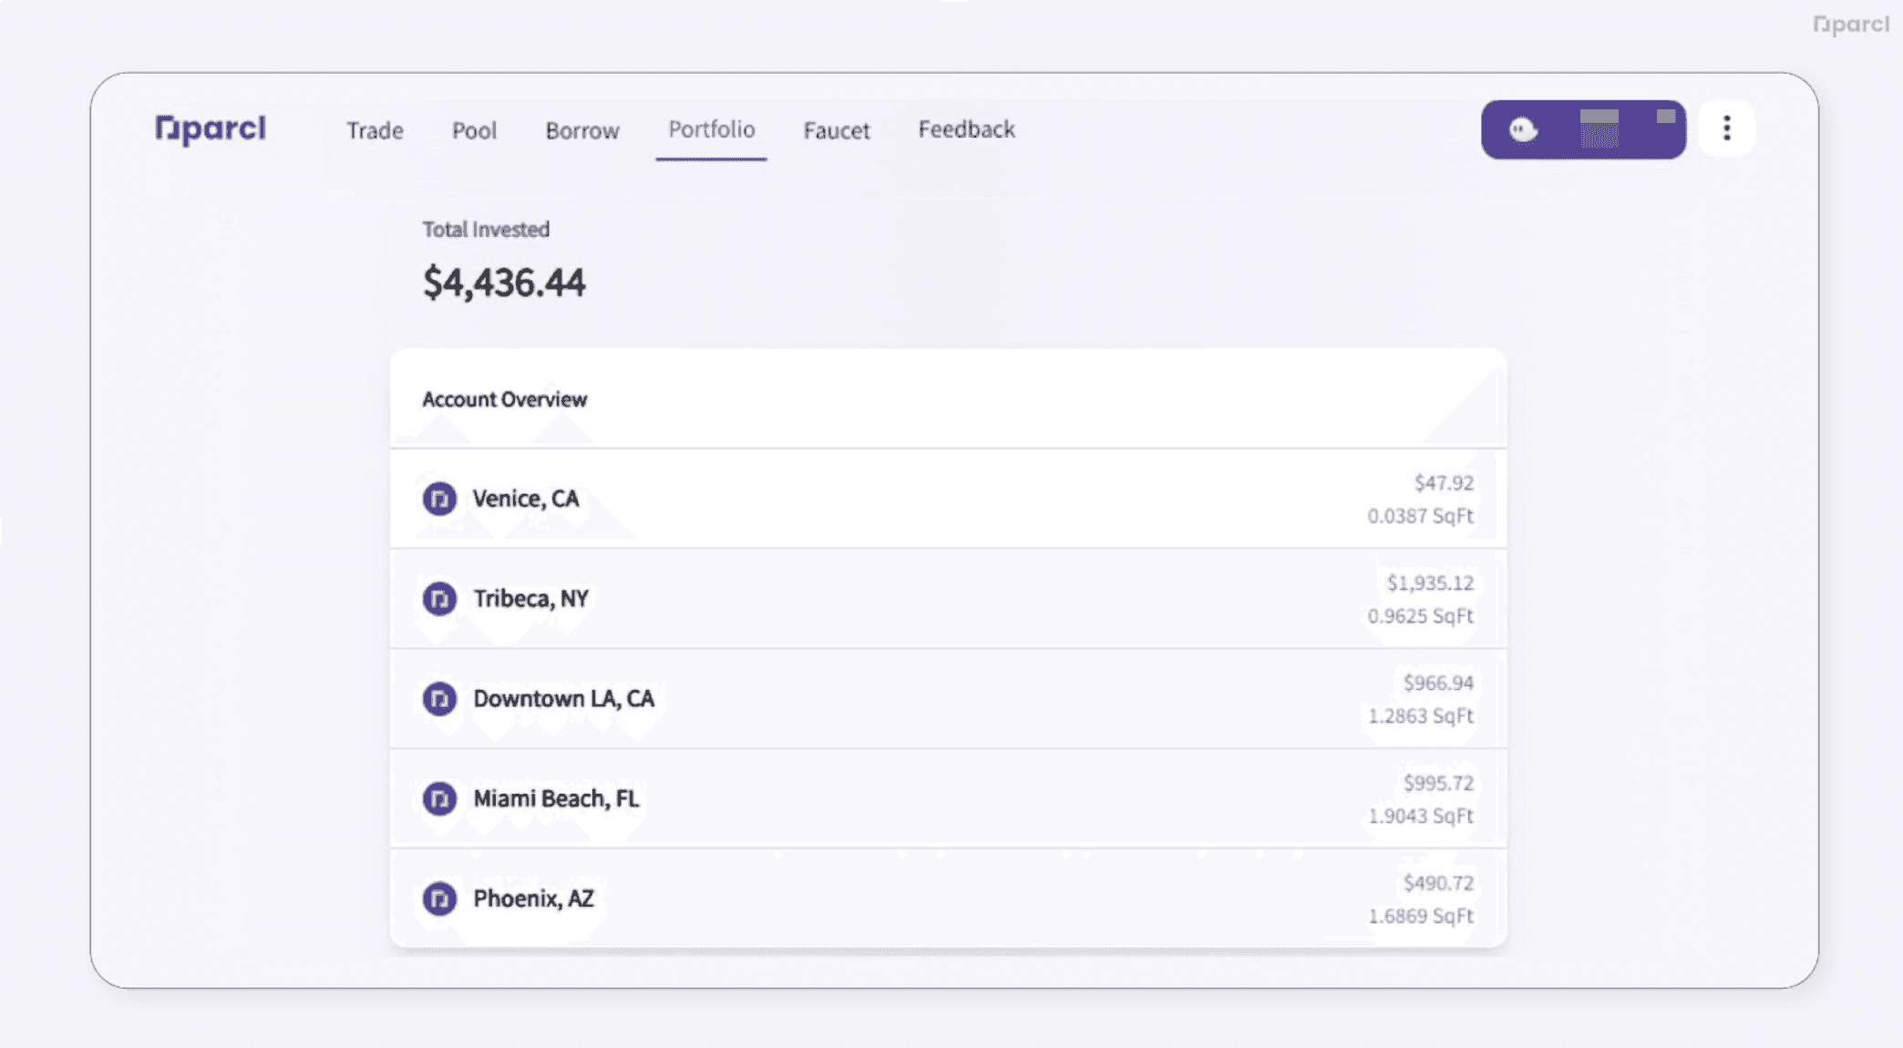Click the Parcl logo in the header
This screenshot has width=1903, height=1048.
tap(211, 128)
